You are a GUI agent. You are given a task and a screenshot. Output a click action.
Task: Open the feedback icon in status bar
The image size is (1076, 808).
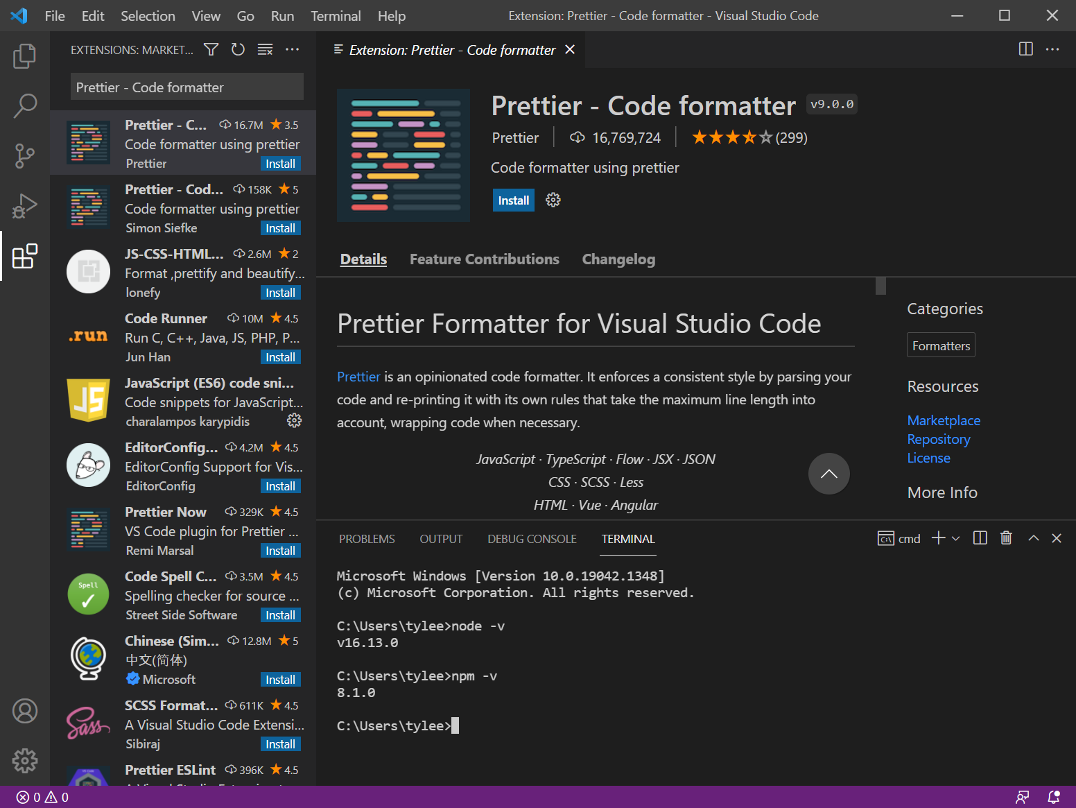[x=1022, y=798]
